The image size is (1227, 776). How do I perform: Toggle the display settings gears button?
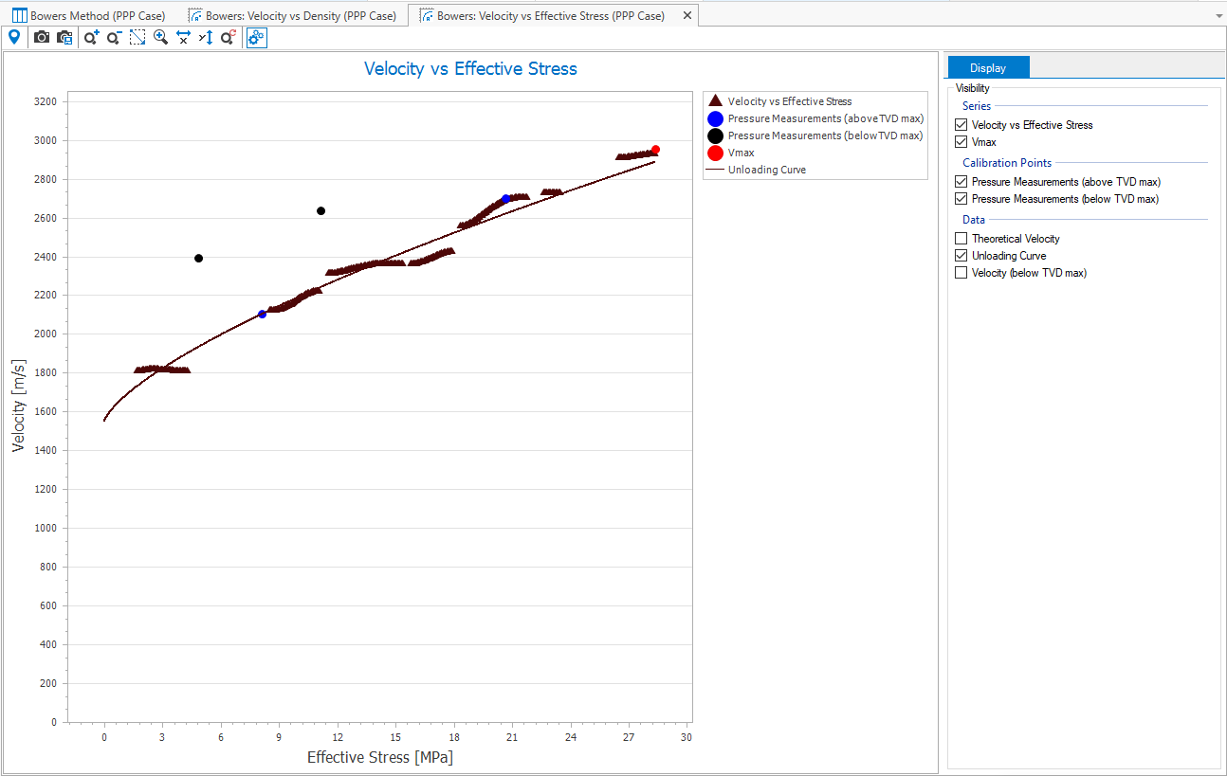pyautogui.click(x=256, y=37)
